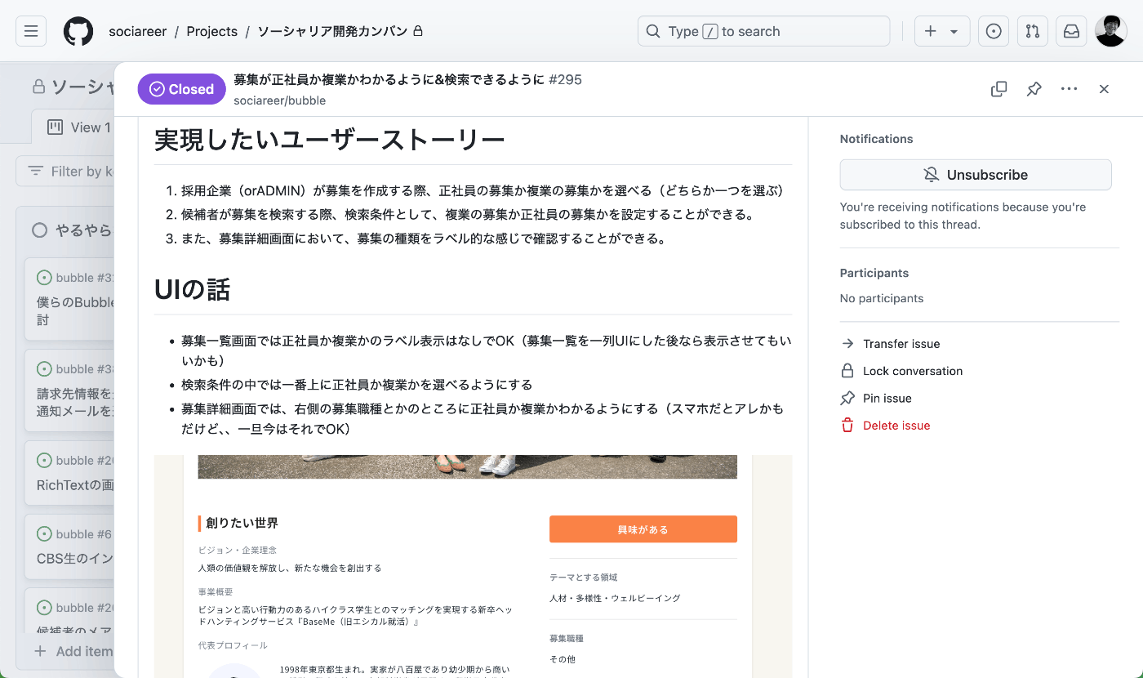The height and width of the screenshot is (678, 1143).
Task: Open ソーシャリア開発カンバン breadcrumb
Action: 332,31
